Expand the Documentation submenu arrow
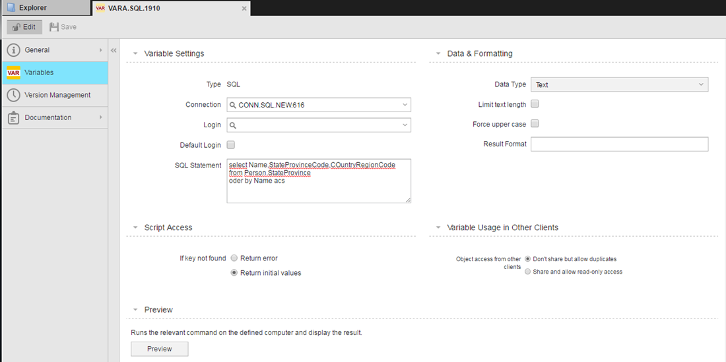Screen dimensions: 726x362 click(100, 117)
